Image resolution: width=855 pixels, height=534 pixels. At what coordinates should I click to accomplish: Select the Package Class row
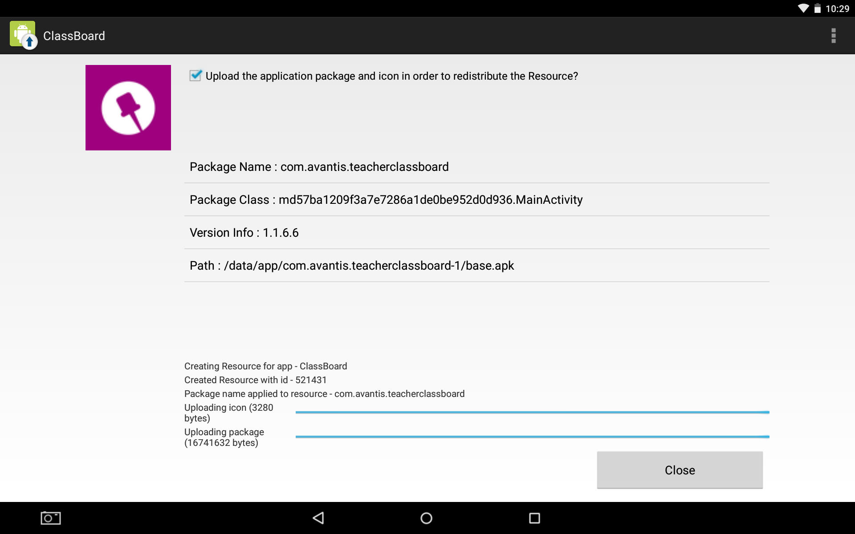pyautogui.click(x=476, y=200)
